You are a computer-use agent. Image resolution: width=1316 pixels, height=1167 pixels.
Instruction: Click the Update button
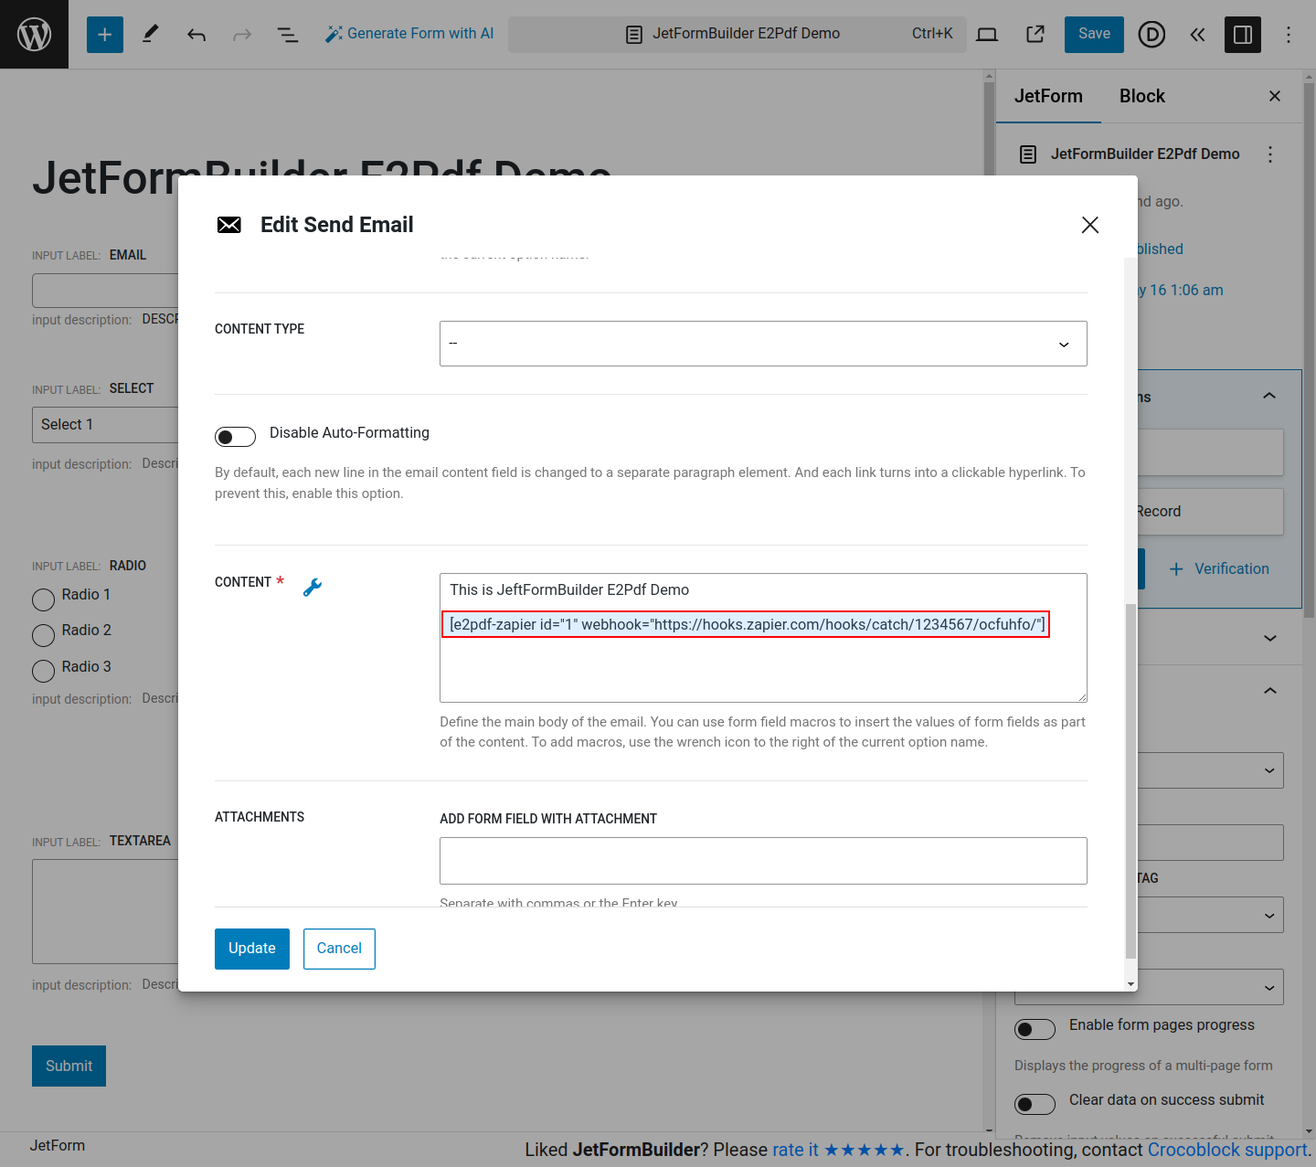251,949
